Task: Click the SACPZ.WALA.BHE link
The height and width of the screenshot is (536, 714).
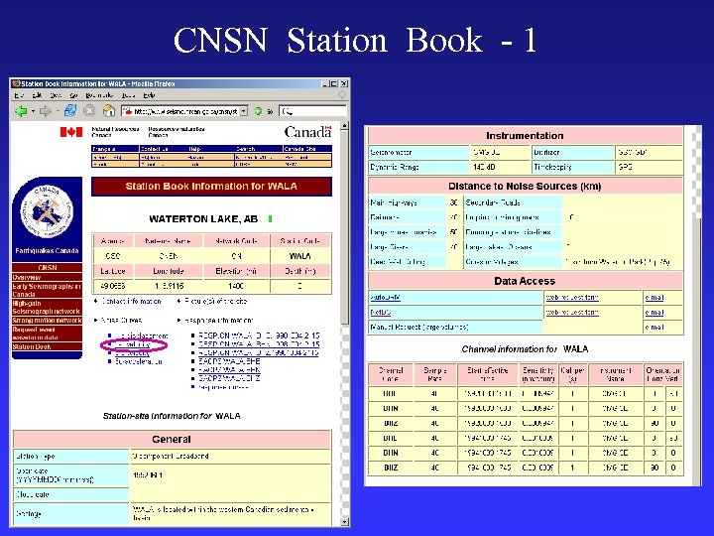Action: pyautogui.click(x=229, y=361)
